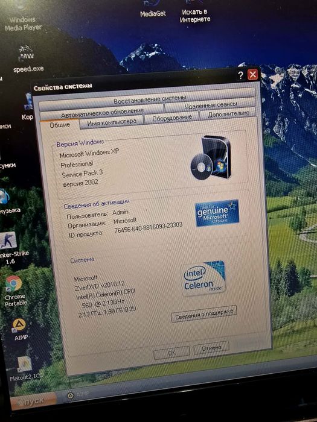This screenshot has width=317, height=422.
Task: Open the Windows Media Player desktop shortcut
Action: (x=23, y=19)
